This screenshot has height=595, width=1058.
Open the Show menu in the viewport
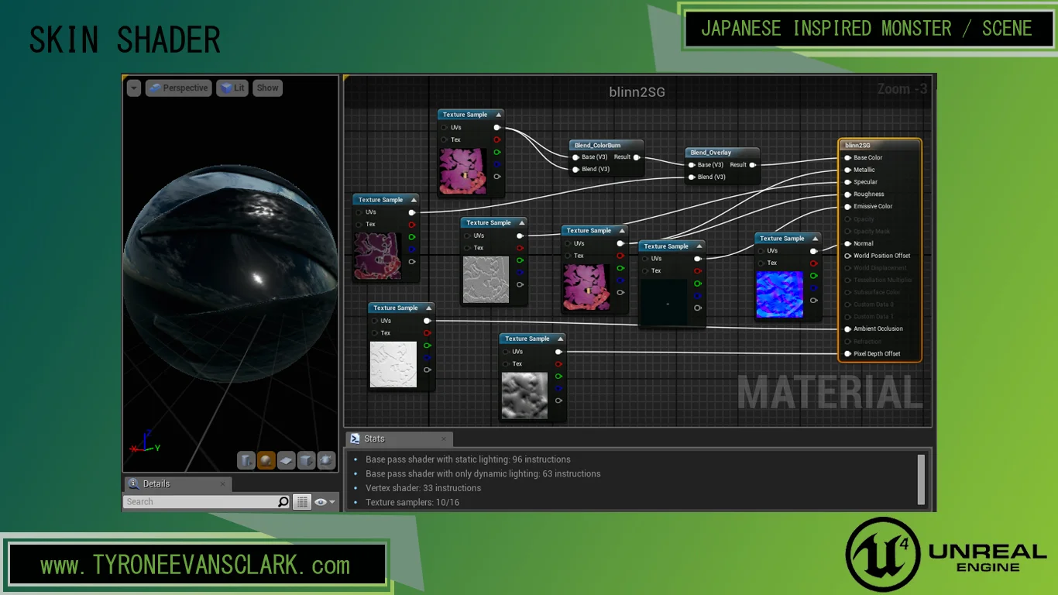(x=267, y=88)
